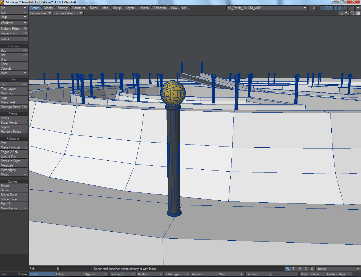The width and height of the screenshot is (361, 277).
Task: Expand the SubD-Type dropdown
Action: tap(176, 274)
